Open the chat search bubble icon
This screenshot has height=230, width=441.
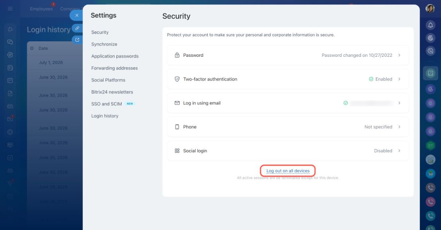coord(430,51)
